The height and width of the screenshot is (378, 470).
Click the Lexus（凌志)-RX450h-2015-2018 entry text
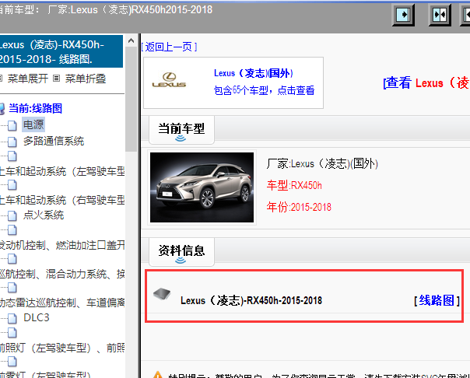(x=251, y=300)
